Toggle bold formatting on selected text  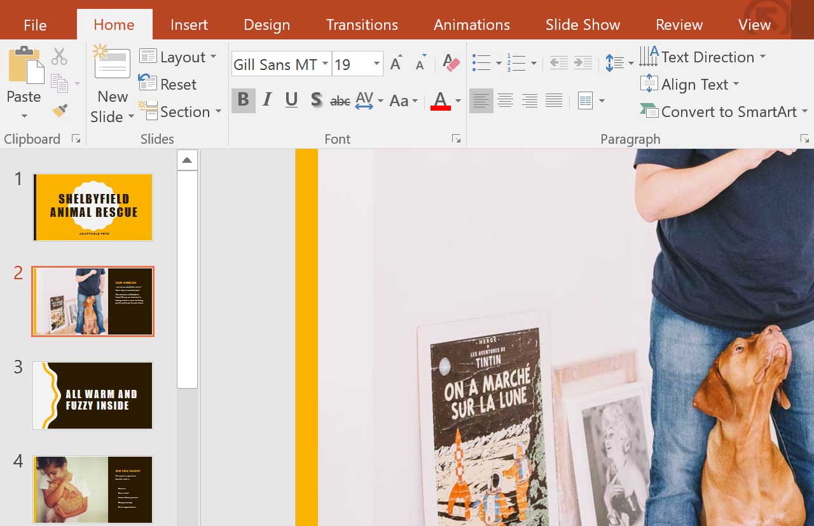coord(242,100)
